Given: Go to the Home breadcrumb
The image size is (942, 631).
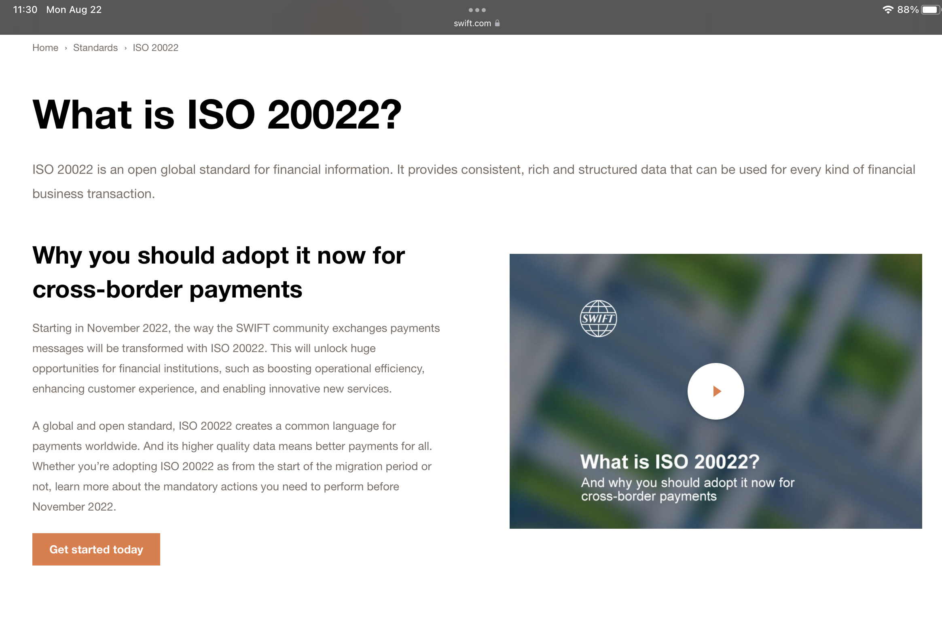Looking at the screenshot, I should [x=45, y=48].
